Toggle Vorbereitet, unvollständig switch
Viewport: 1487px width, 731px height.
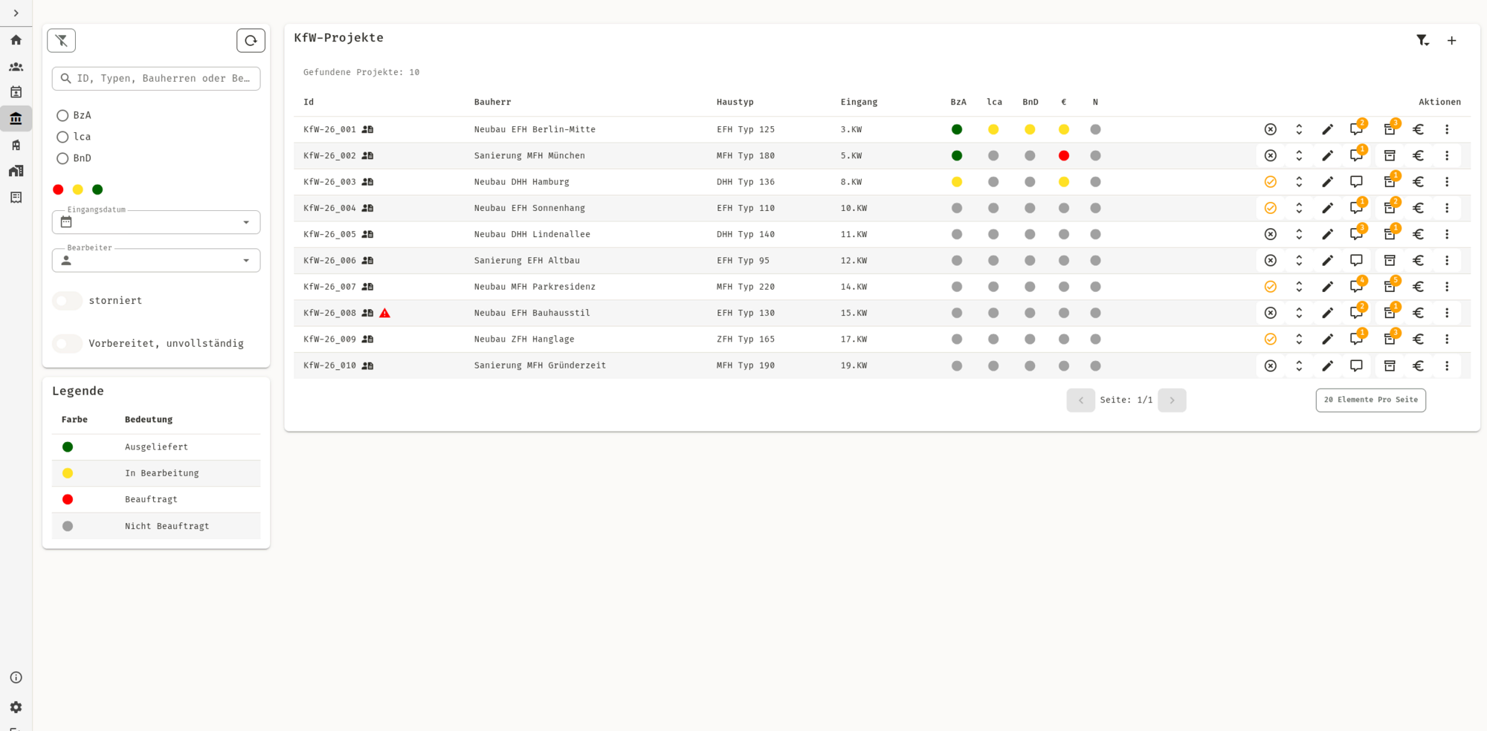coord(67,344)
